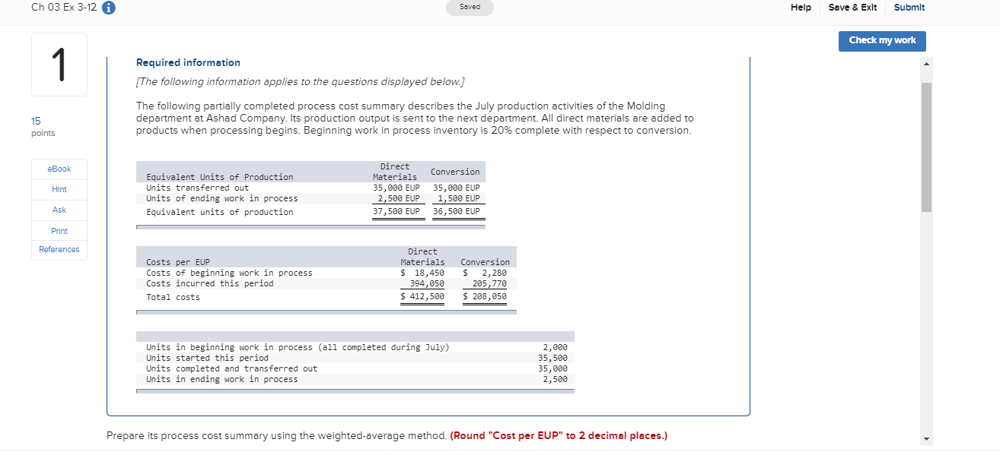1000x455 pixels.
Task: Choose Save & Exit from the top bar
Action: click(852, 7)
